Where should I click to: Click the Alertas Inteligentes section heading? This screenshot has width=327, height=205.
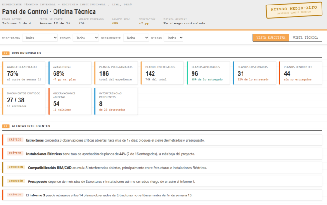(x=31, y=126)
